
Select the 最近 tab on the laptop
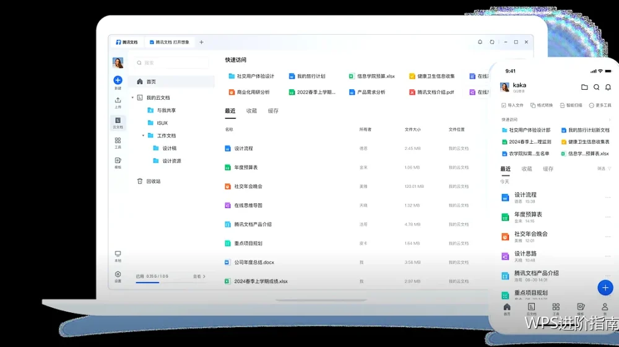(x=230, y=111)
